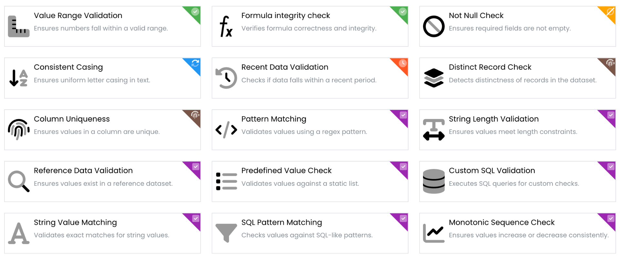Click the stacked layers Distinct Record Check icon

click(x=434, y=78)
